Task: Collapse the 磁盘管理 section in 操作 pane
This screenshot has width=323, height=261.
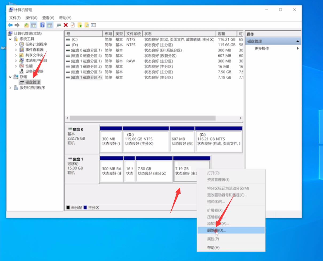Action: click(298, 41)
